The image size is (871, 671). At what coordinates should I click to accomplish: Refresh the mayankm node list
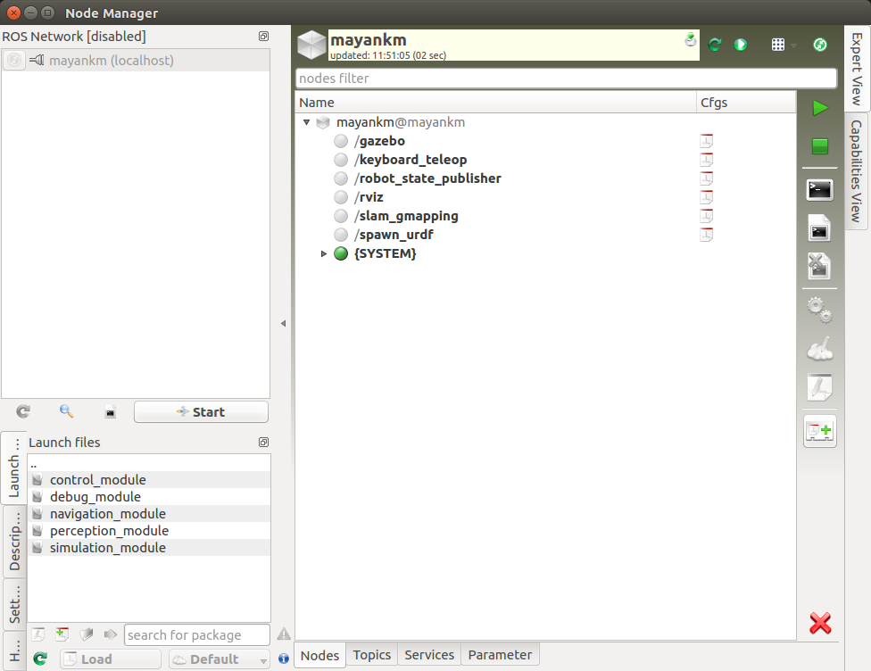(714, 44)
